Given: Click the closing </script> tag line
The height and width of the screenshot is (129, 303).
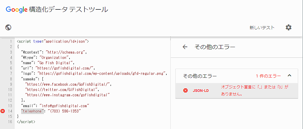Looking at the screenshot, I should click(x=26, y=122).
